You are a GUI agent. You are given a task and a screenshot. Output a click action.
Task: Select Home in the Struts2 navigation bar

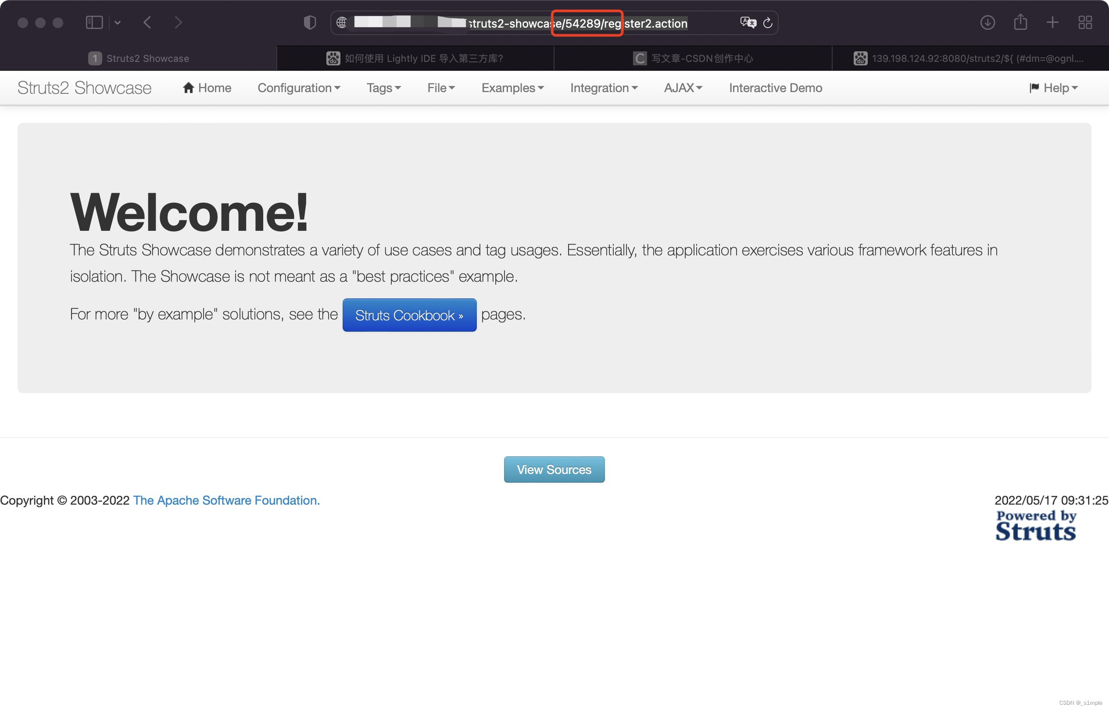click(x=207, y=88)
